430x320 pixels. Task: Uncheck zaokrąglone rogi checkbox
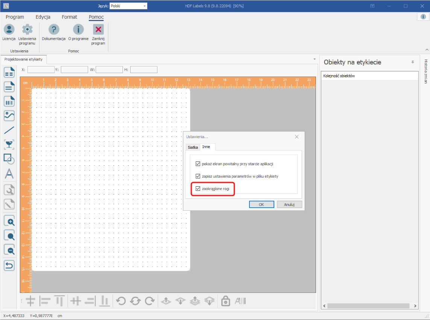198,189
